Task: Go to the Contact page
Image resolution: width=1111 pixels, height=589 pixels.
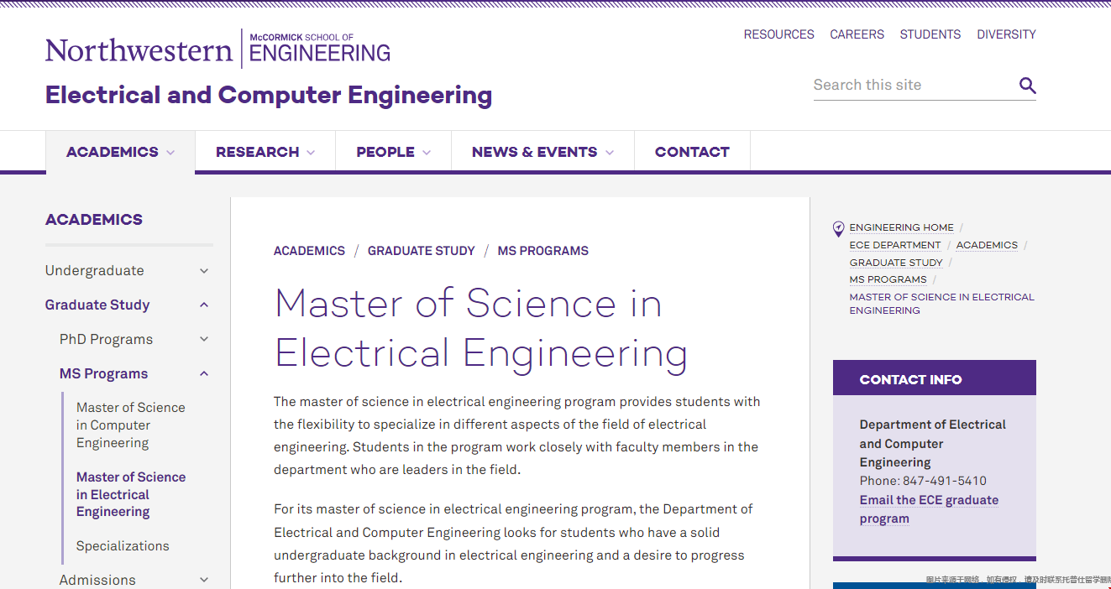Action: [692, 152]
